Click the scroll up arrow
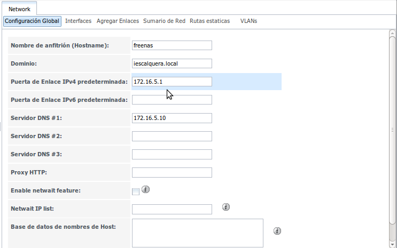This screenshot has width=397, height=248. [x=392, y=33]
